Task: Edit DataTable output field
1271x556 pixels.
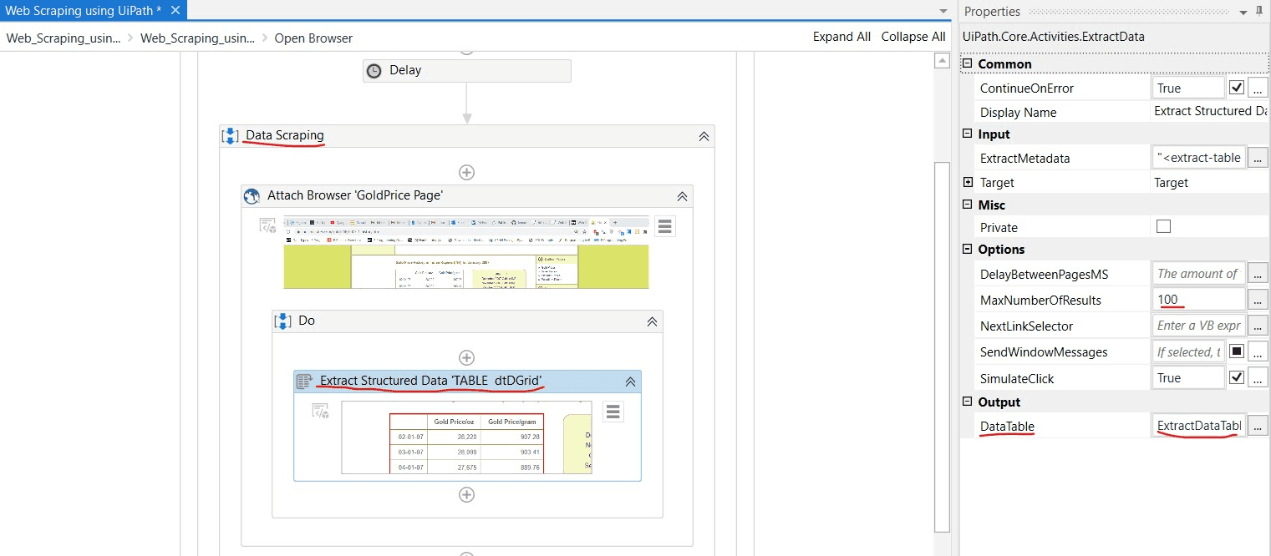Action: click(x=1198, y=426)
